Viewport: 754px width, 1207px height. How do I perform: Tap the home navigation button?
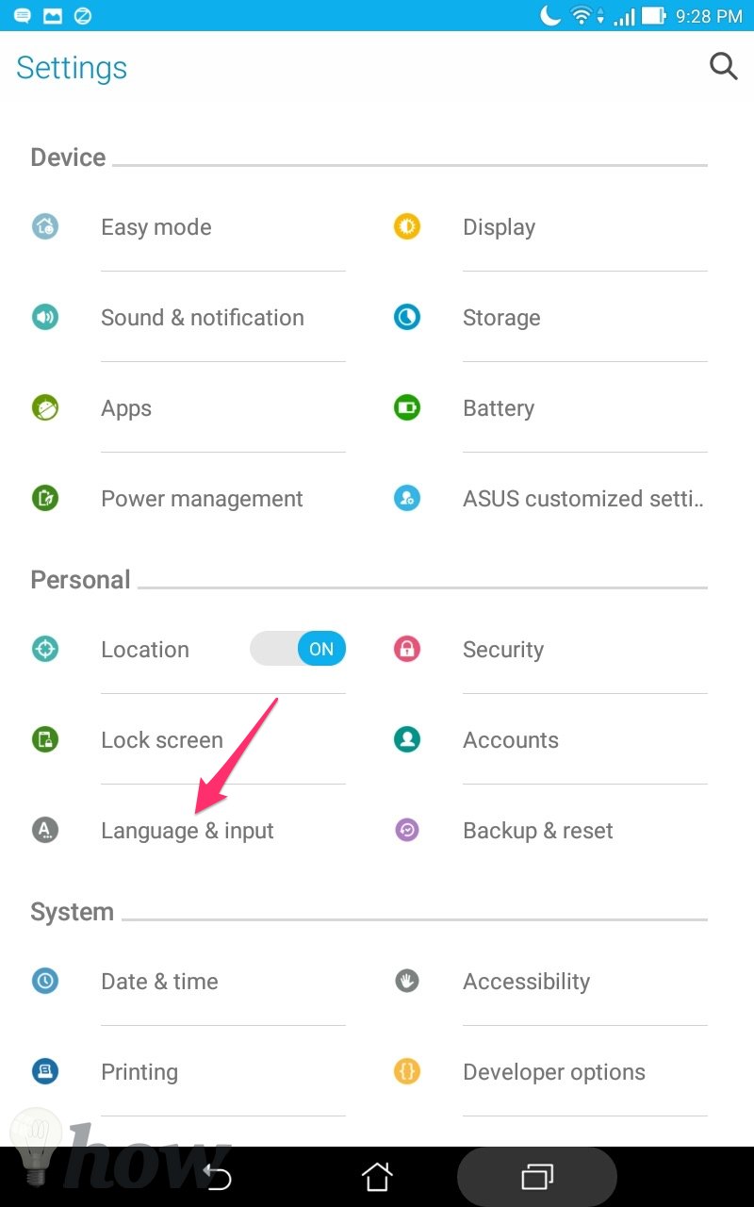[377, 1176]
